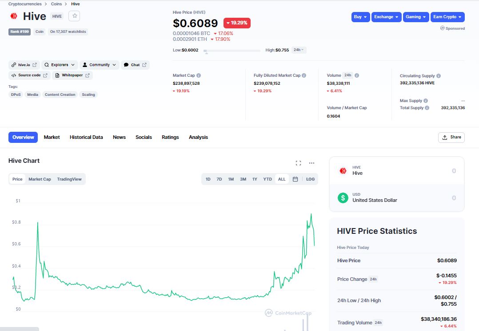Image resolution: width=479 pixels, height=331 pixels.
Task: Click the Content Creation tag
Action: click(x=60, y=95)
